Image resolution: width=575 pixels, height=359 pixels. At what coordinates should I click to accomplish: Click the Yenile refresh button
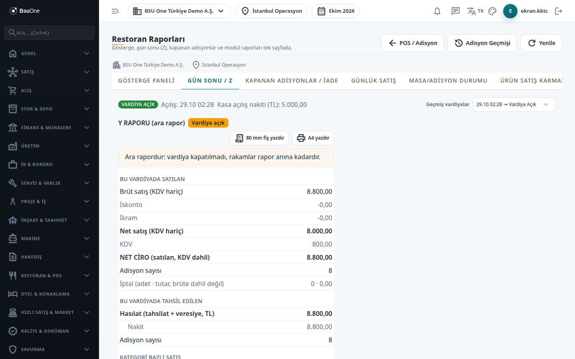pos(541,43)
